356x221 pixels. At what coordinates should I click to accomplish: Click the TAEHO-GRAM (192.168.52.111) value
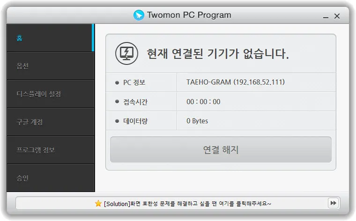[236, 82]
